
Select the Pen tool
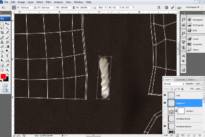pos(2,56)
